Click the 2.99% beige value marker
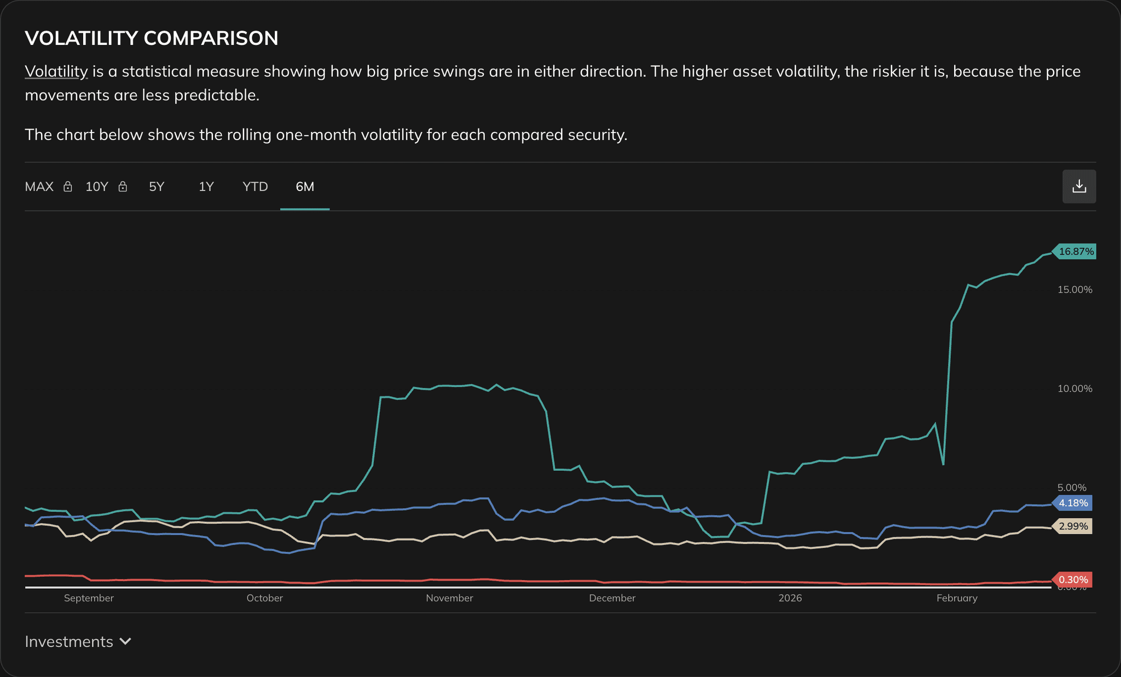 pyautogui.click(x=1072, y=526)
